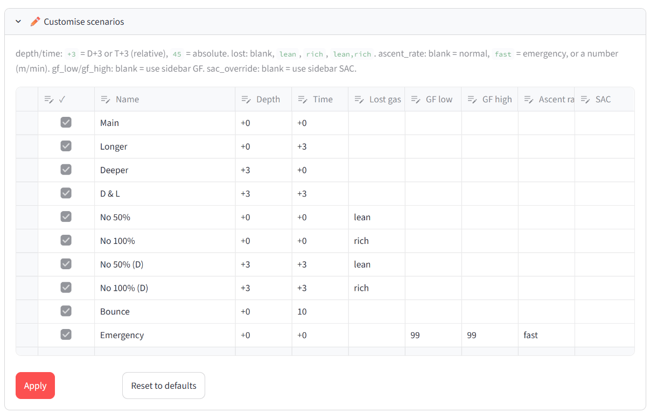The height and width of the screenshot is (413, 650).
Task: Select the Name cell reading D & L
Action: tap(165, 193)
